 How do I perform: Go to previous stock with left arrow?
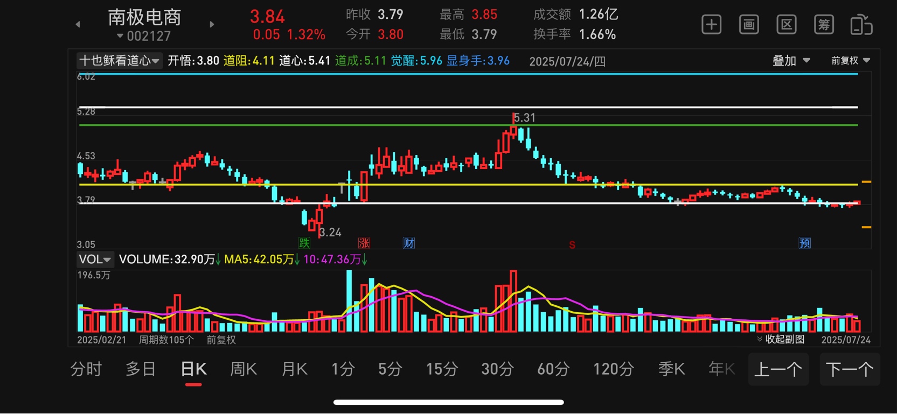78,24
